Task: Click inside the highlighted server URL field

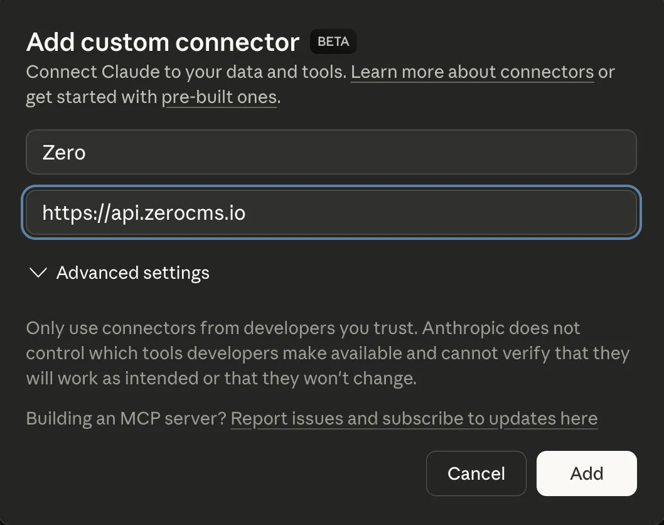Action: pyautogui.click(x=331, y=212)
